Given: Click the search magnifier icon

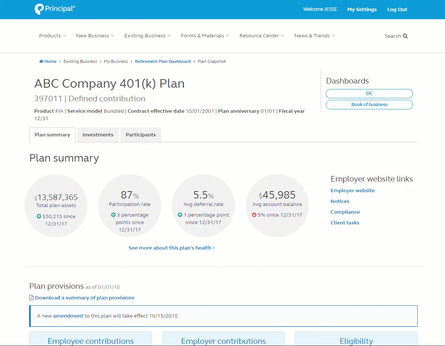Looking at the screenshot, I should (x=405, y=36).
